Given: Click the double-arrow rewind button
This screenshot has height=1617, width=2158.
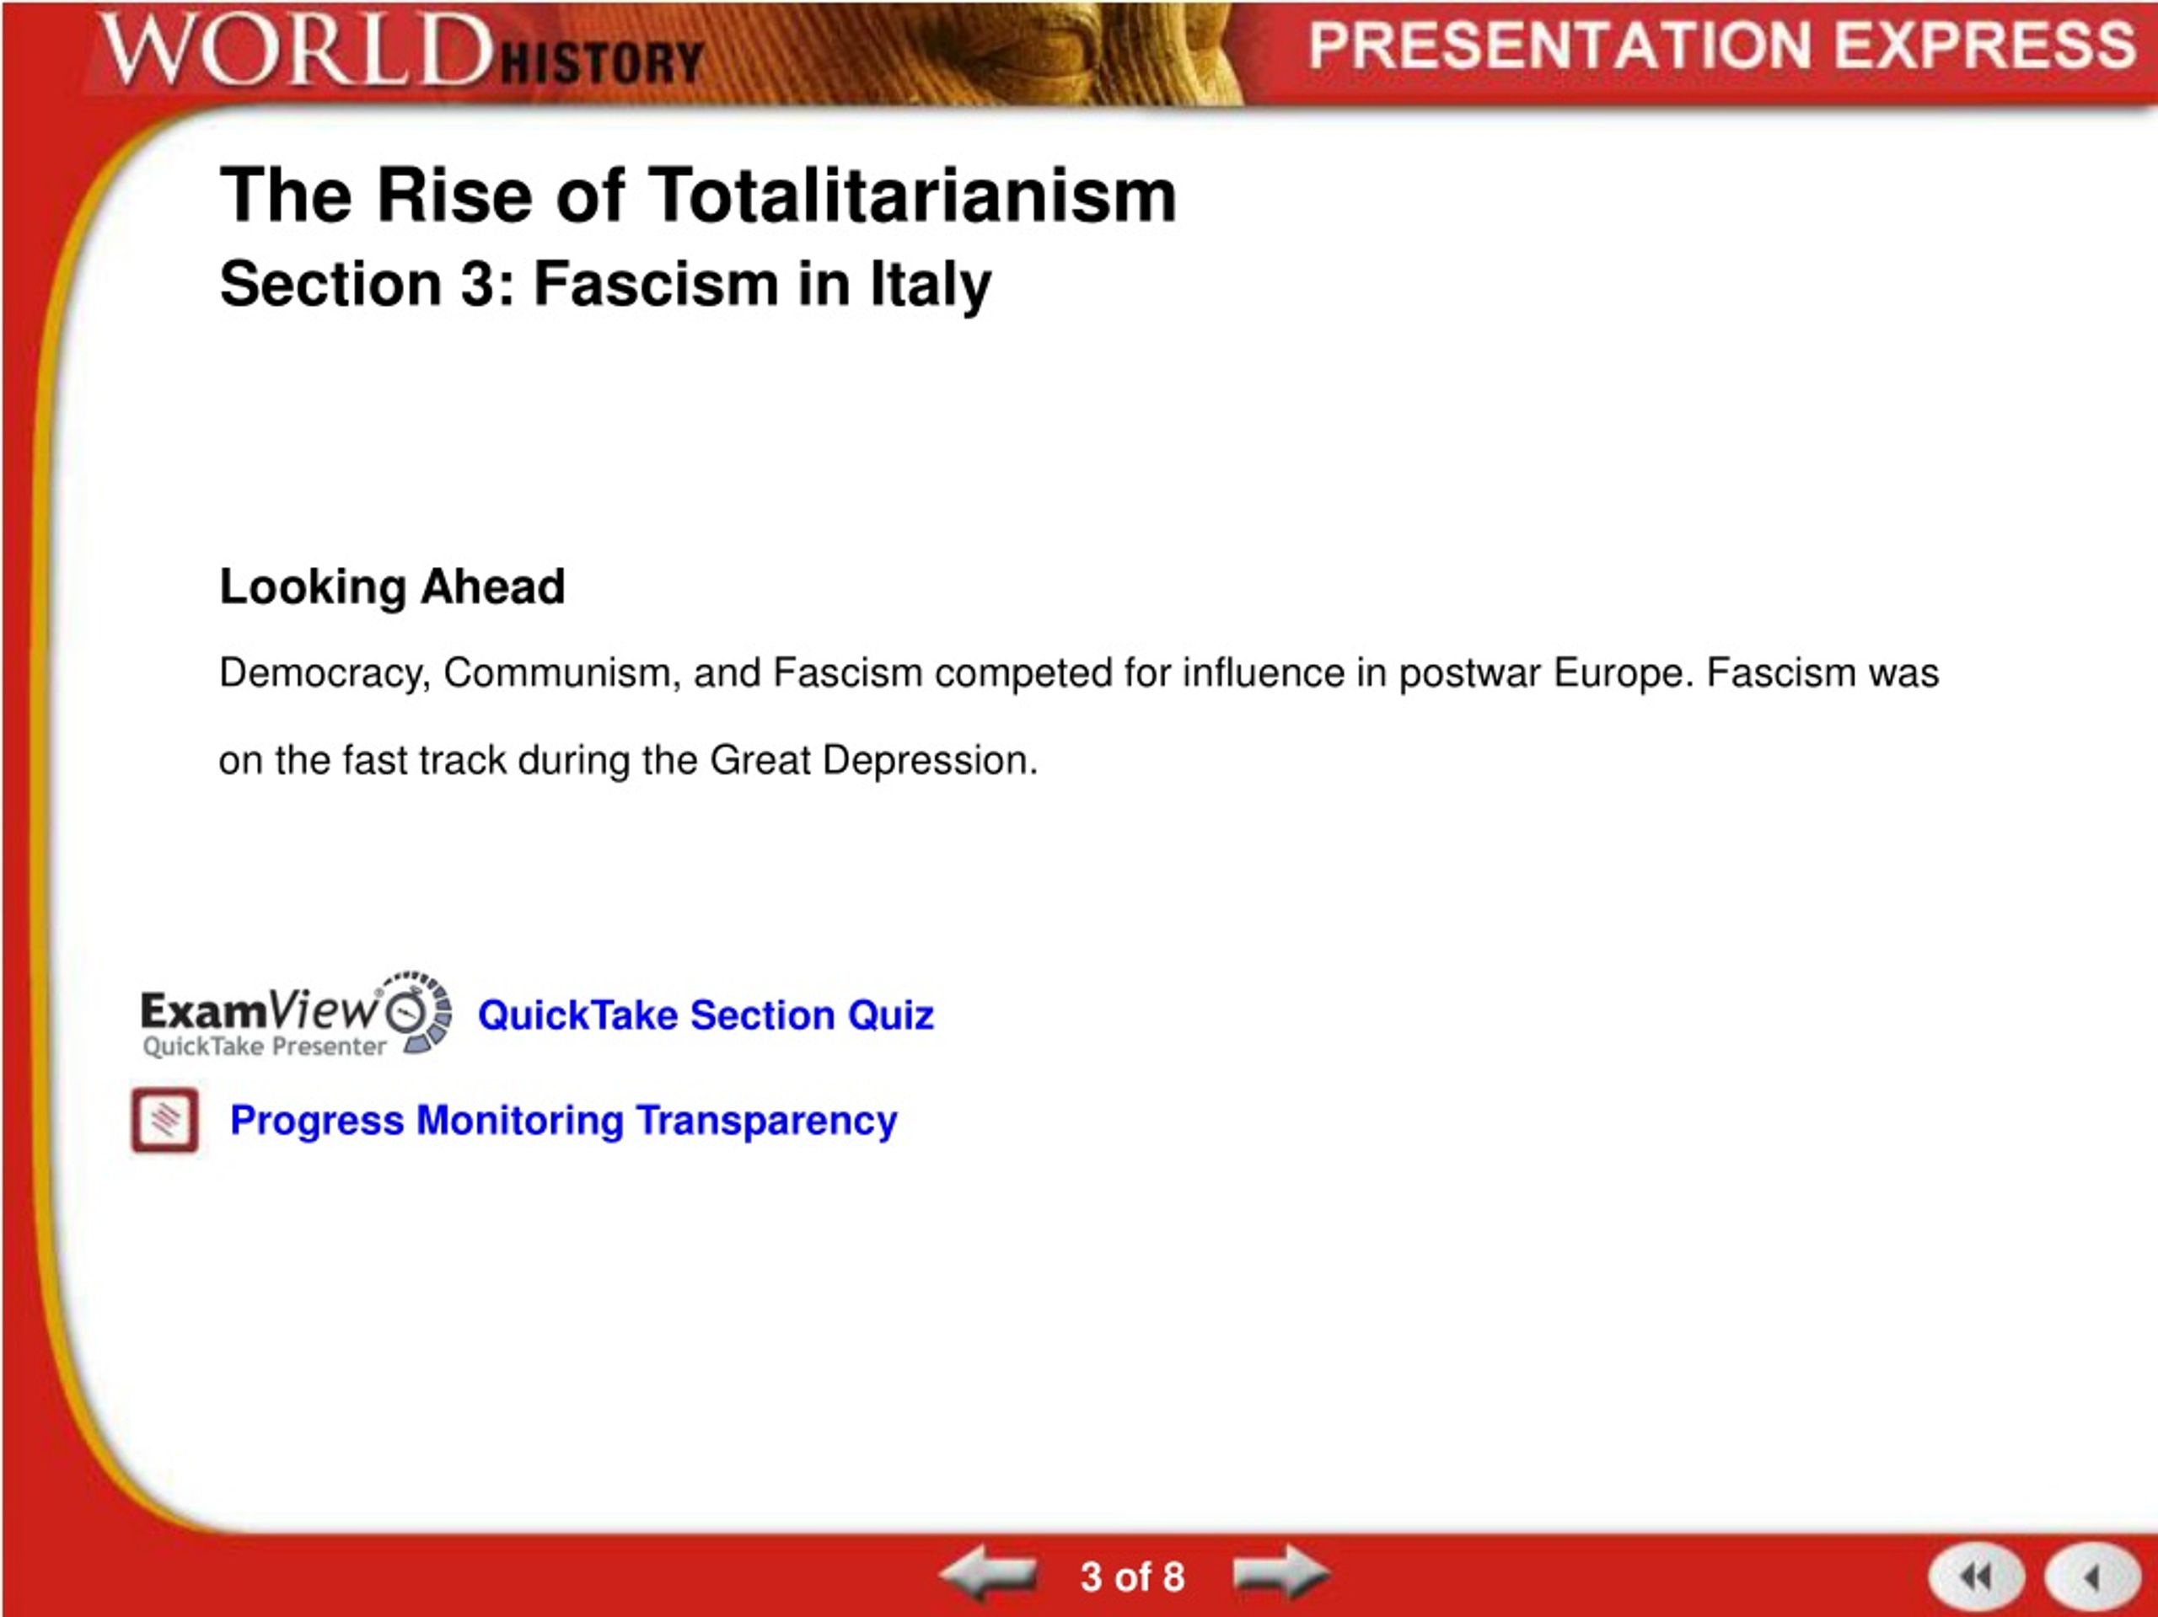Looking at the screenshot, I should [1977, 1577].
